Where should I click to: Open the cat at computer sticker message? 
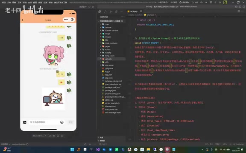point(53,99)
